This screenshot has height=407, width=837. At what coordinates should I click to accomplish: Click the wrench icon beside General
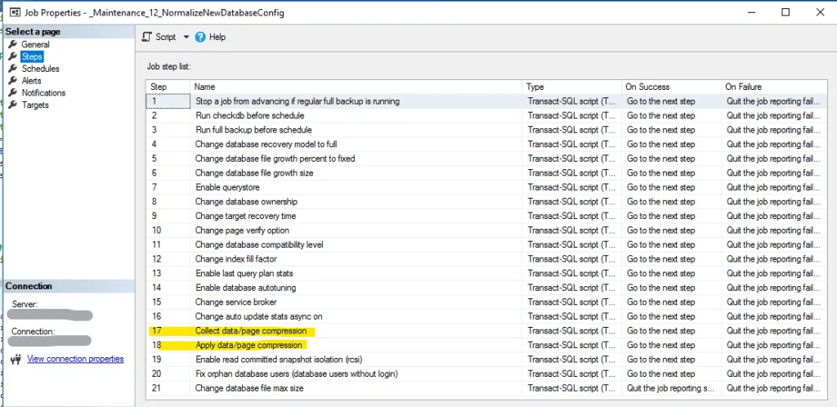pos(13,44)
